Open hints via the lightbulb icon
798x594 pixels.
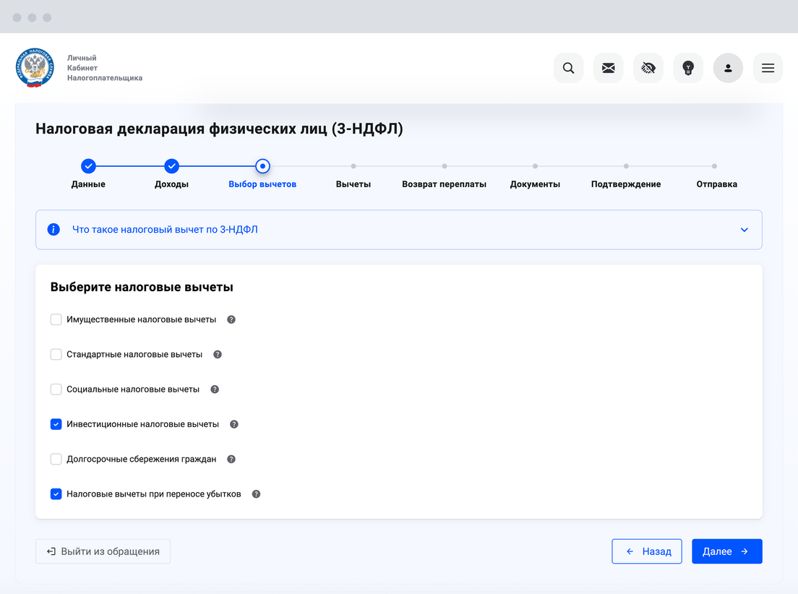click(688, 68)
